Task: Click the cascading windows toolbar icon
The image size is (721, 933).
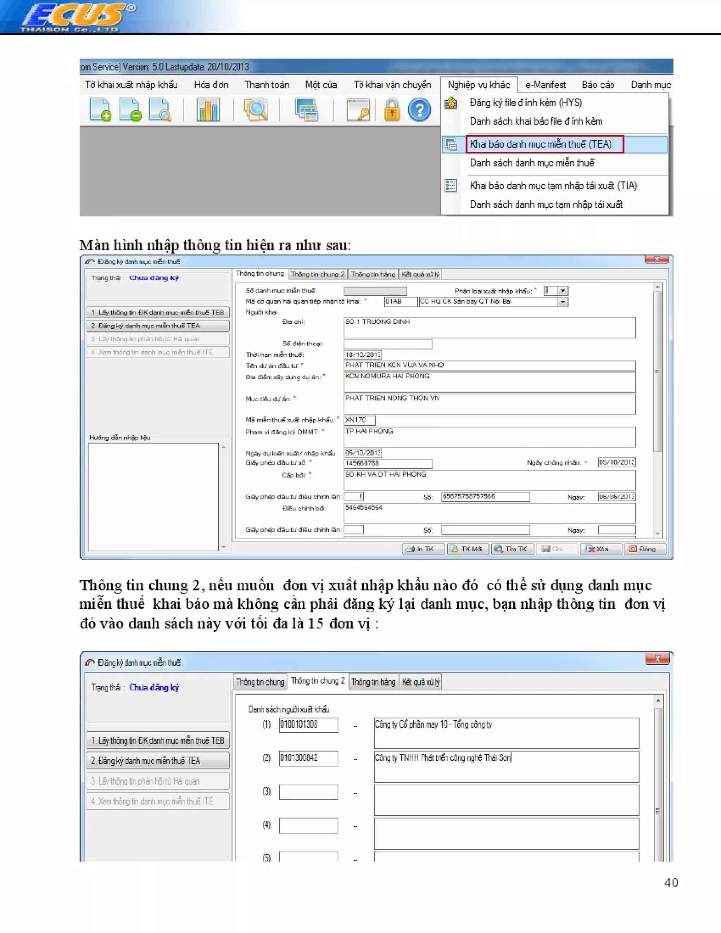Action: [306, 110]
